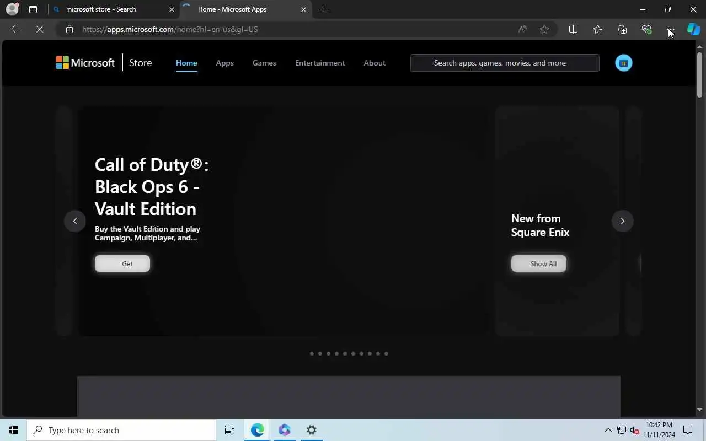The width and height of the screenshot is (706, 441).
Task: Show hidden system tray icons
Action: pos(608,430)
